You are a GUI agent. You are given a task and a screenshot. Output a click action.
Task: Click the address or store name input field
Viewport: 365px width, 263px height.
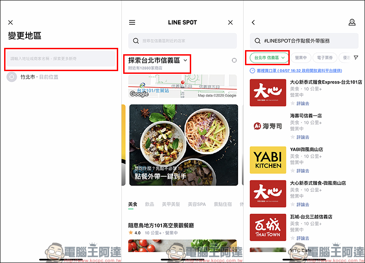[x=61, y=59]
